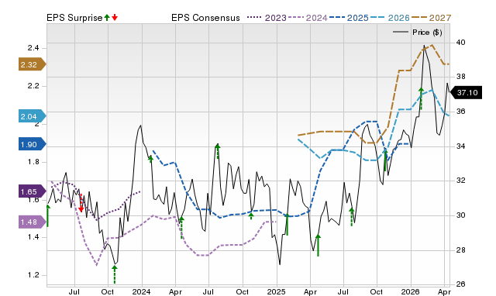
Task: Select the EPS Surprise label
Action: (74, 18)
